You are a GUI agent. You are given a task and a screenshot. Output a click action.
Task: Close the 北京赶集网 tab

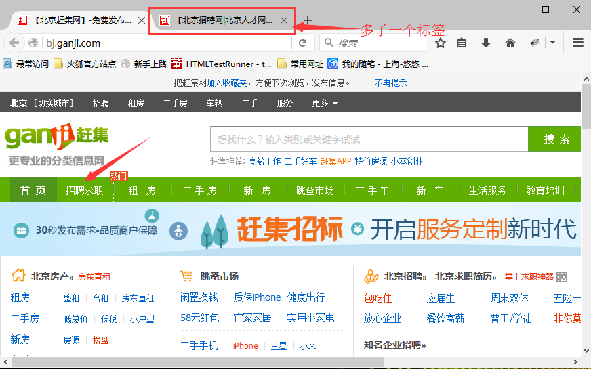pyautogui.click(x=142, y=20)
